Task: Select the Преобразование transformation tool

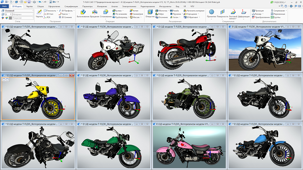Action: click(x=261, y=17)
